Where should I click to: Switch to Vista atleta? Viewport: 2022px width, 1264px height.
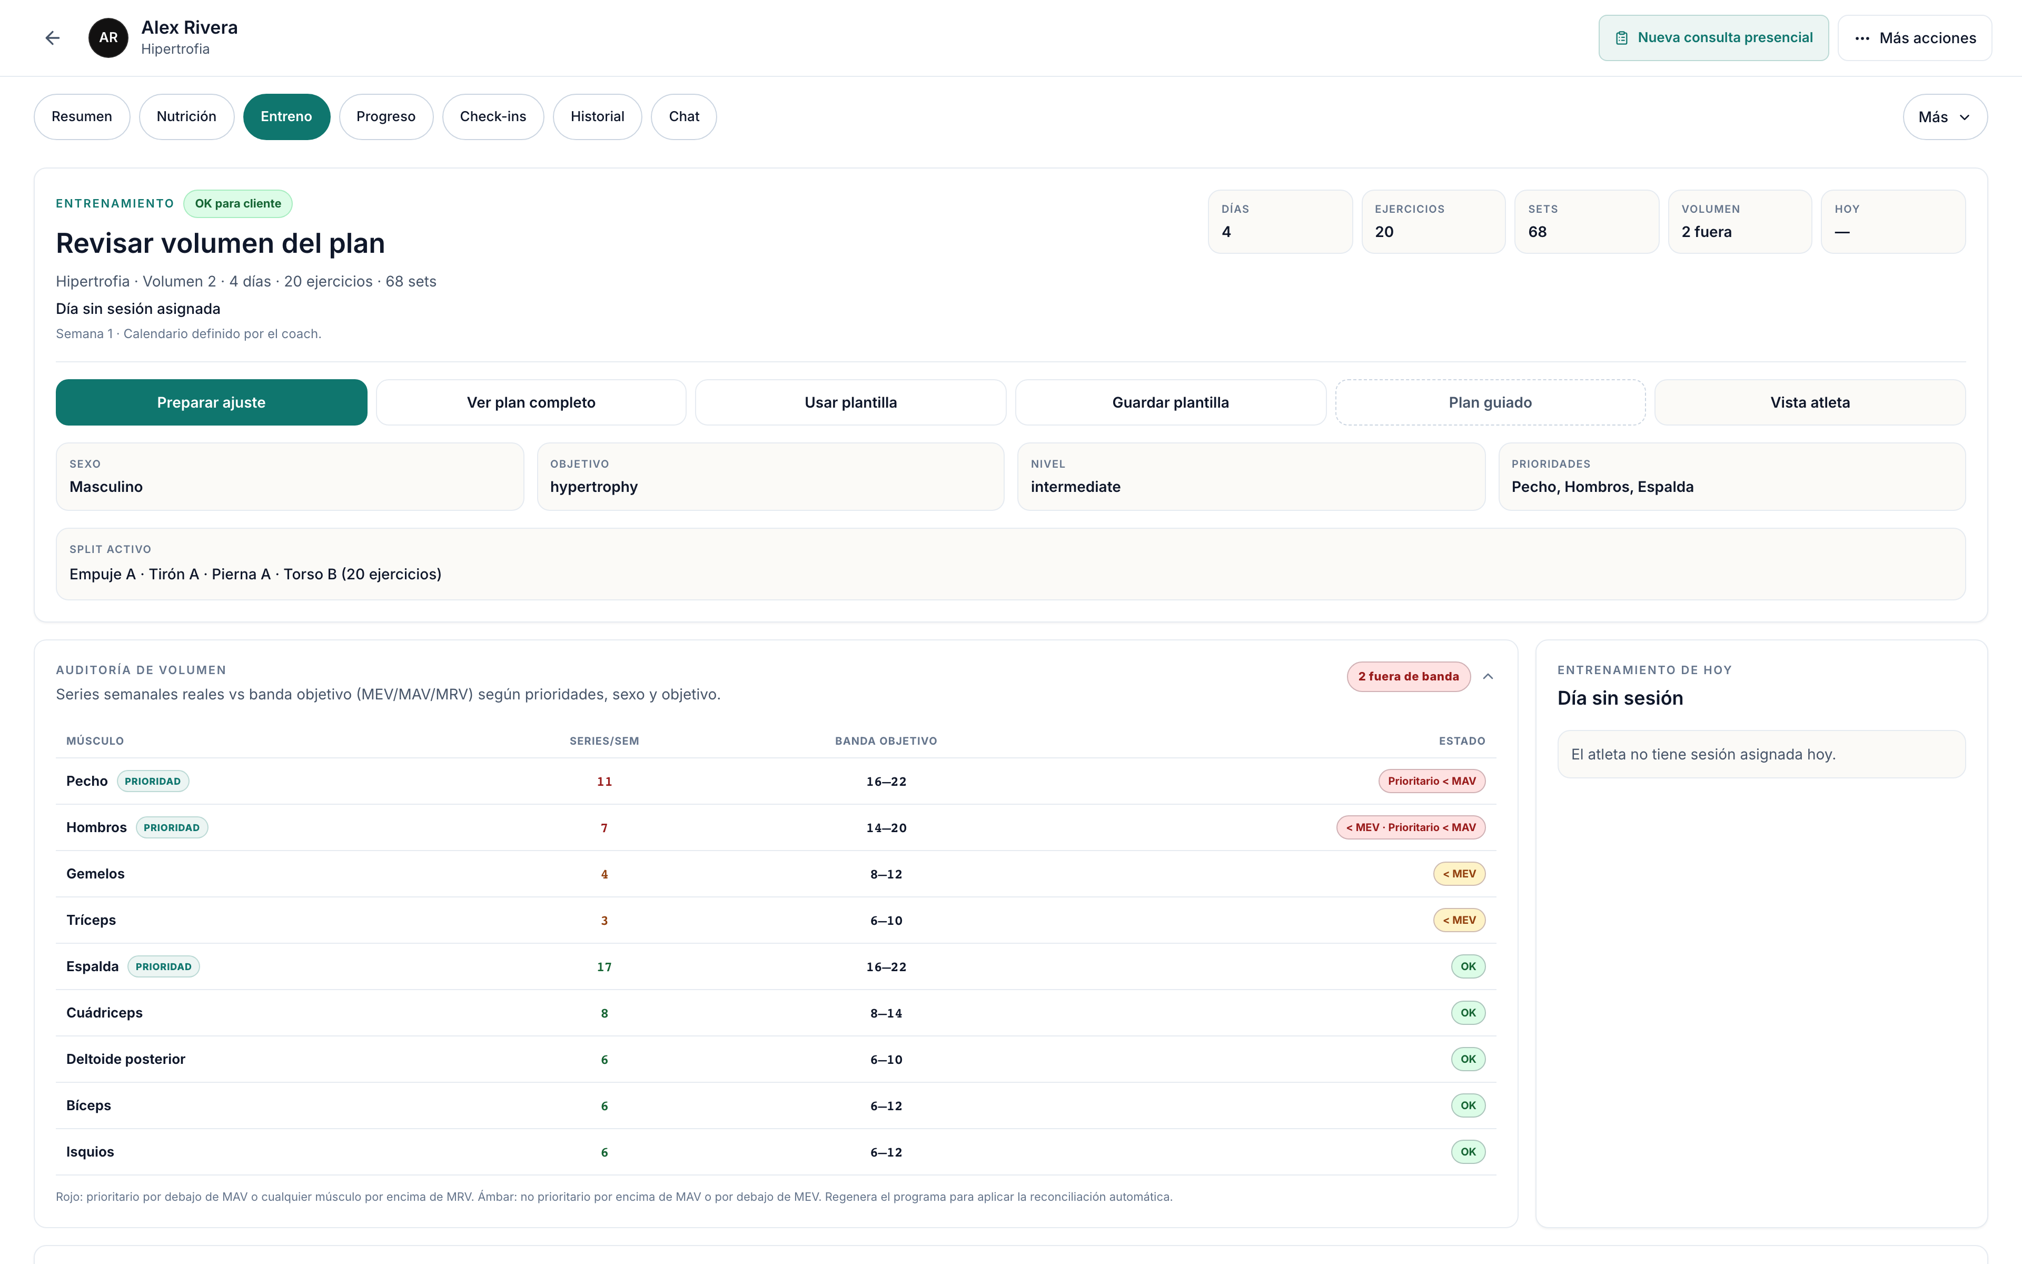1810,402
